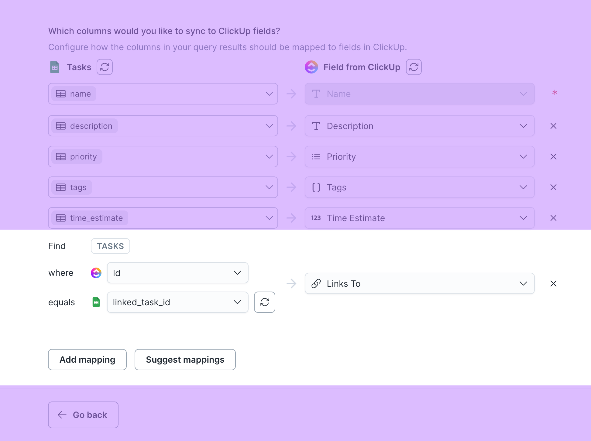Open the Priority ClickUp field dropdown

(420, 157)
